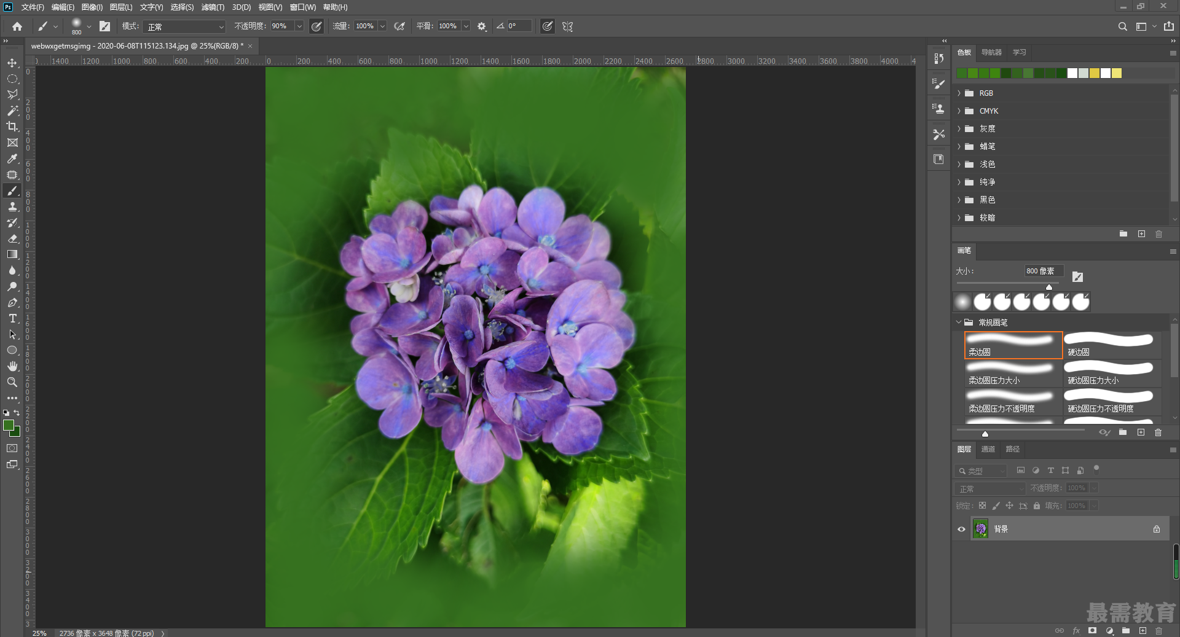Select the Type tool
The width and height of the screenshot is (1180, 637).
click(x=12, y=318)
